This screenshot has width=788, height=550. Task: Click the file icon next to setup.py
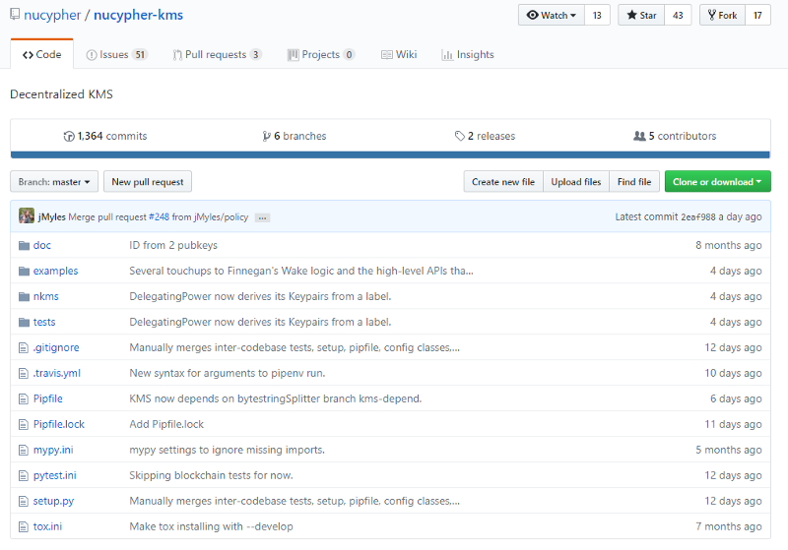[23, 502]
